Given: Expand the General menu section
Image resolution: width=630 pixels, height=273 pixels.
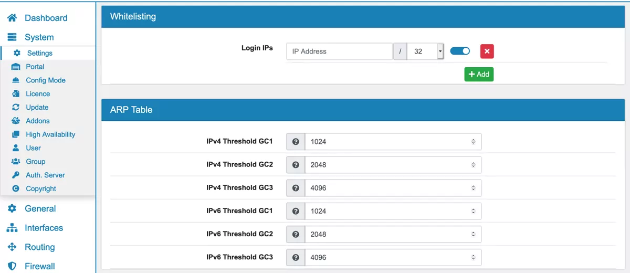Looking at the screenshot, I should coord(40,208).
